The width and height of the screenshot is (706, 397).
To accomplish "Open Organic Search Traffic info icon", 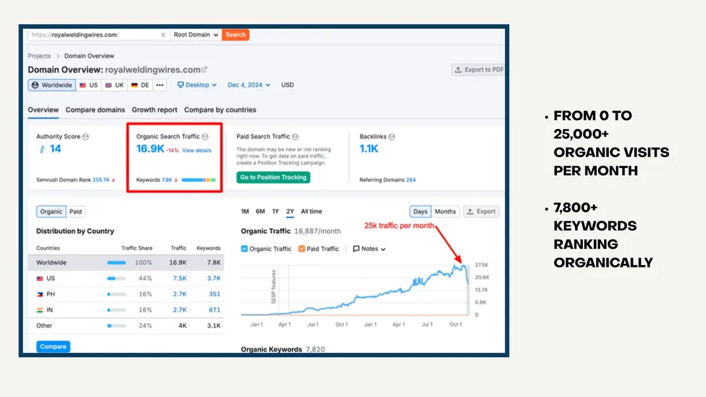I will 205,137.
